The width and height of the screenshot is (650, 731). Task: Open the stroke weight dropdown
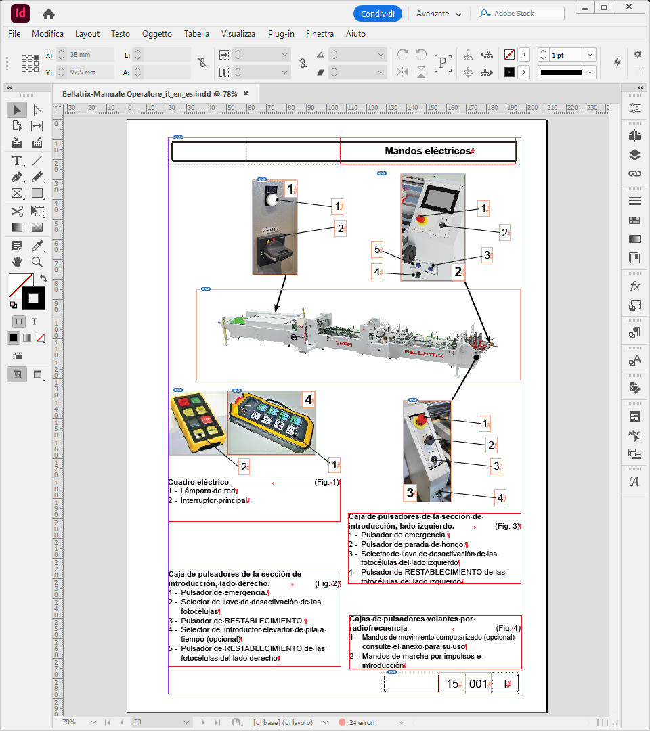click(590, 55)
